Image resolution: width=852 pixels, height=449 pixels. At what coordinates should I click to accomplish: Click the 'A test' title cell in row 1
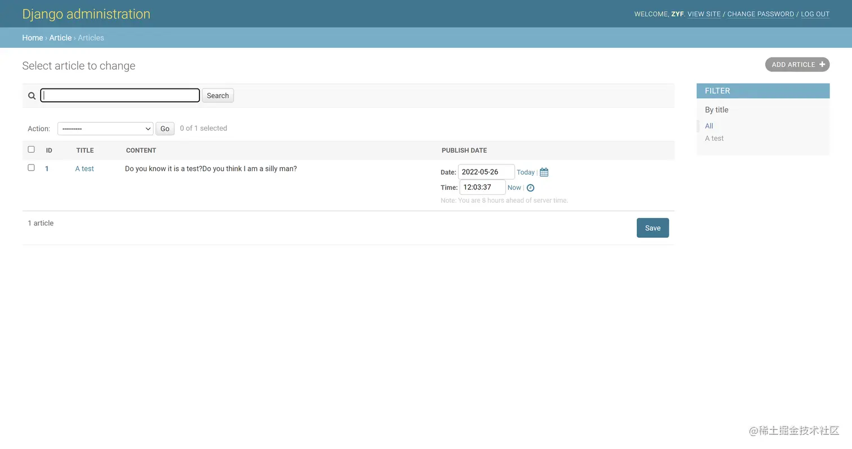click(85, 168)
